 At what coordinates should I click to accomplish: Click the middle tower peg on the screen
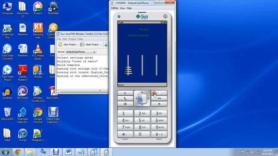pos(142,65)
